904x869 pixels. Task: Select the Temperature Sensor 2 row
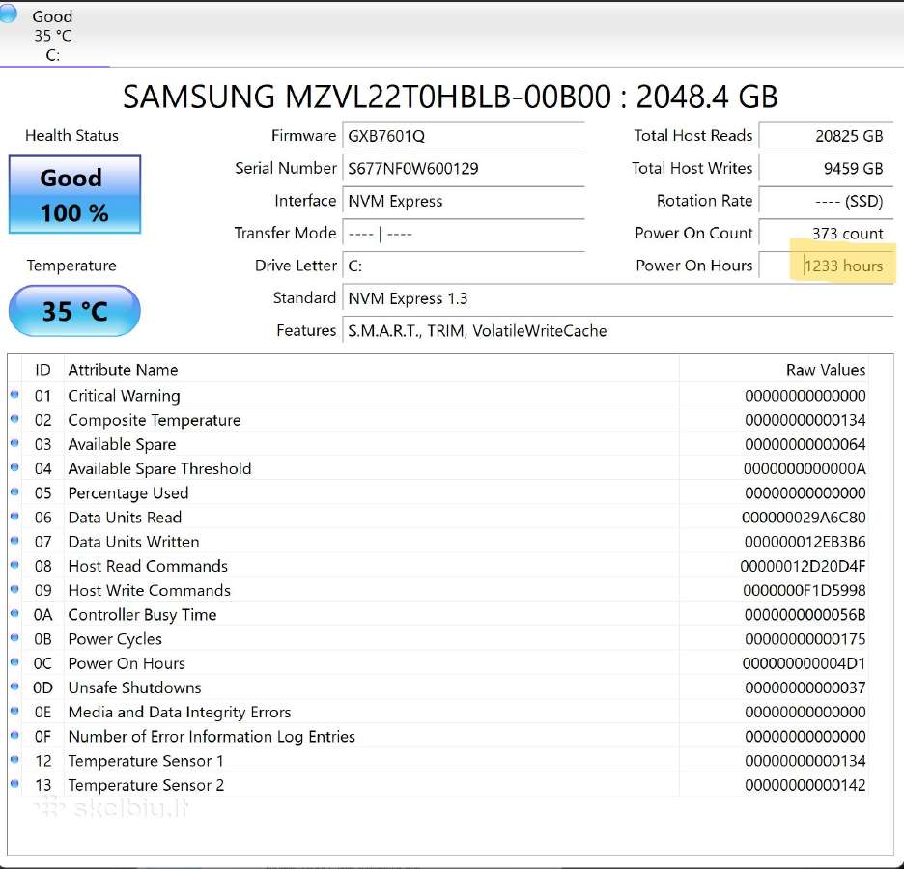point(438,785)
